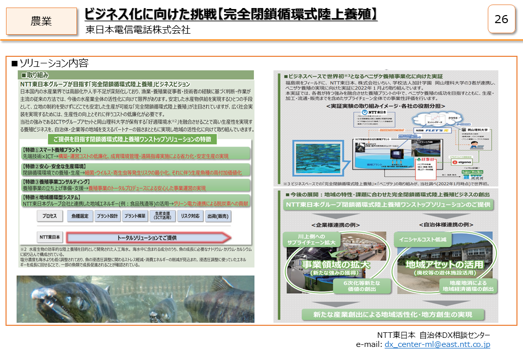Click the 岡山理科大学 building icon
The width and height of the screenshot is (523, 362).
464,130
